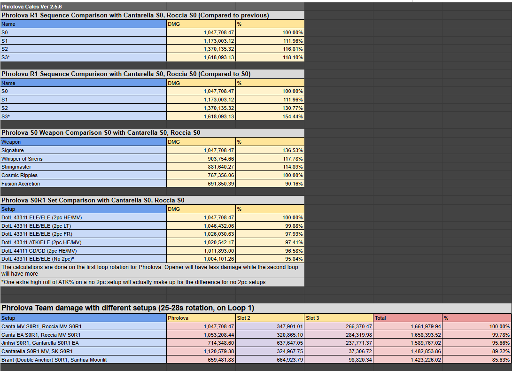
Task: Select the 347,901.01 Slot 2 value
Action: (270, 326)
